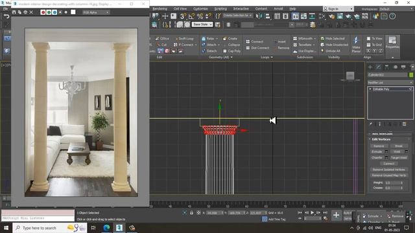This screenshot has width=415, height=233.
Task: Click the Unhide All button
Action: coord(330,51)
